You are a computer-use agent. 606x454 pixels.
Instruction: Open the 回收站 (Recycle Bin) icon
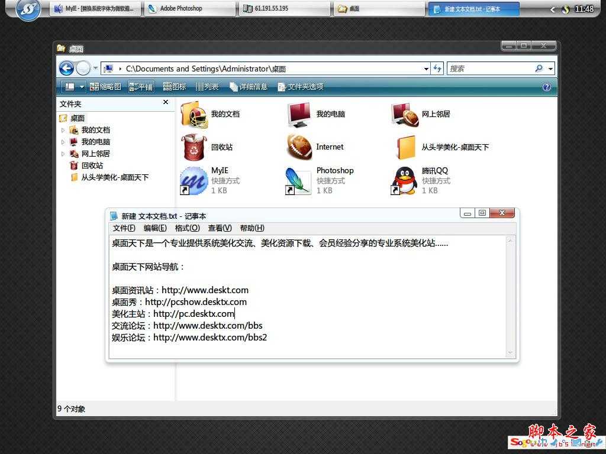[194, 147]
